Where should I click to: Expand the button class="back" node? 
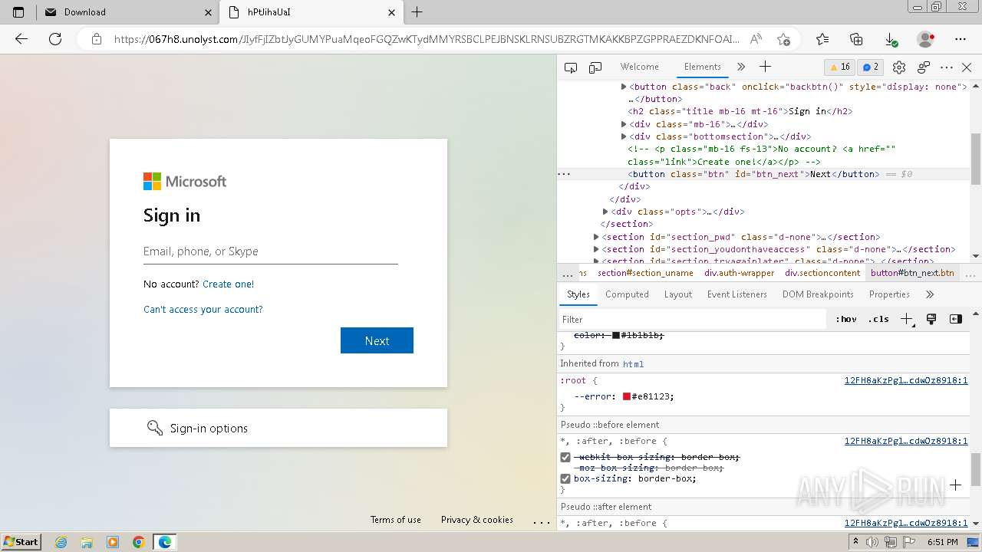click(x=624, y=87)
